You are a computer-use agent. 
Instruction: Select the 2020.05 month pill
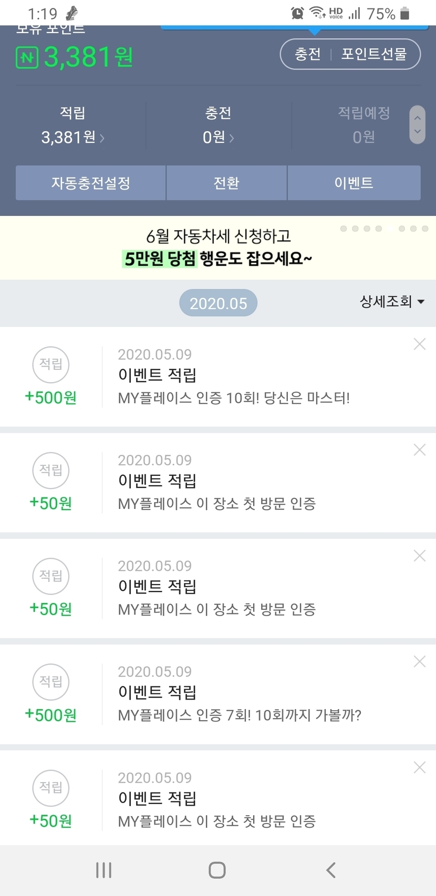pyautogui.click(x=218, y=303)
